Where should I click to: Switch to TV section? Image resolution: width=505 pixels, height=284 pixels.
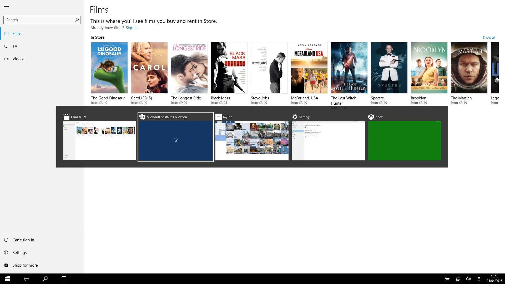tap(15, 46)
